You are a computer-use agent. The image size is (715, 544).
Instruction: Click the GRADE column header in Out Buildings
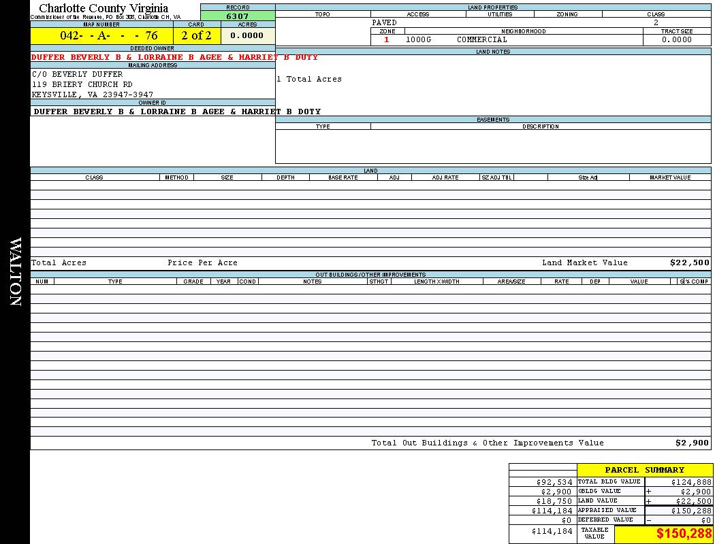(193, 282)
